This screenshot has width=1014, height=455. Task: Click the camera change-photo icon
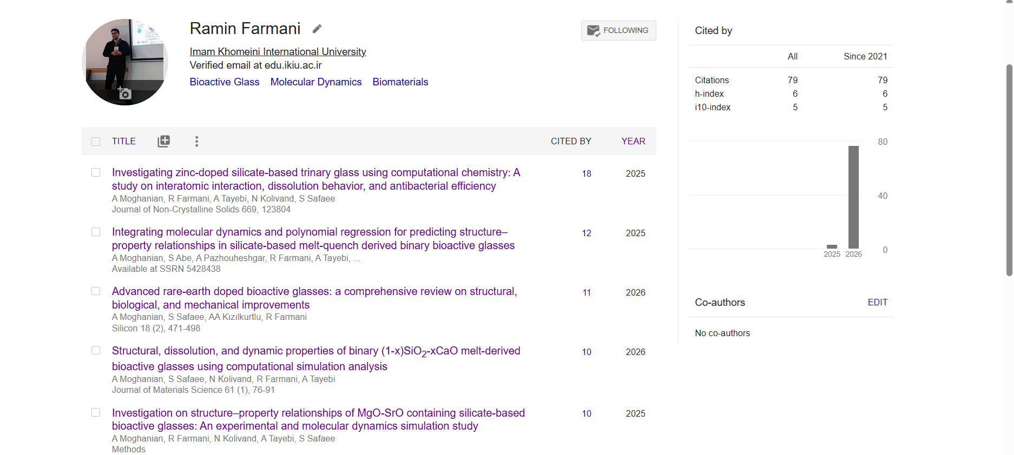click(x=124, y=93)
